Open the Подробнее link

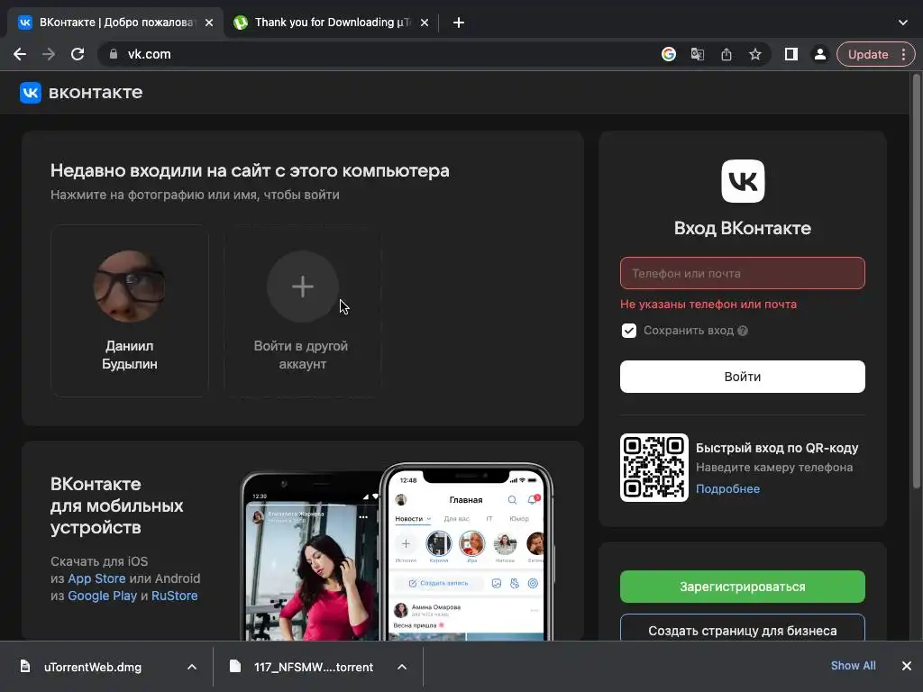[x=727, y=489]
